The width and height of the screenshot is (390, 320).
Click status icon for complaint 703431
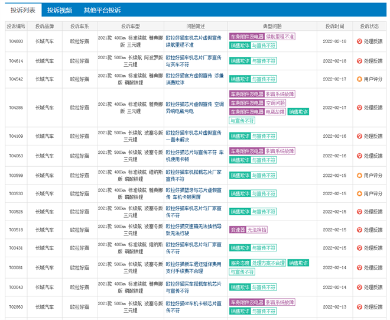coord(359,248)
